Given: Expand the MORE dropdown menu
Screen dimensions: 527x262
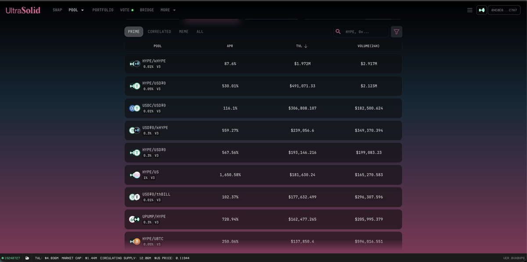Looking at the screenshot, I should pyautogui.click(x=168, y=10).
